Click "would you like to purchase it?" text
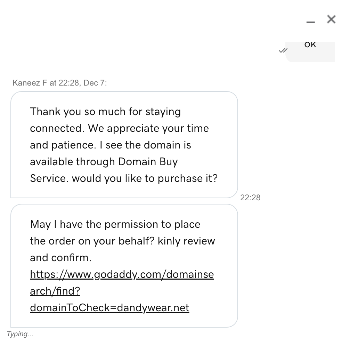The image size is (342, 345). (x=145, y=178)
